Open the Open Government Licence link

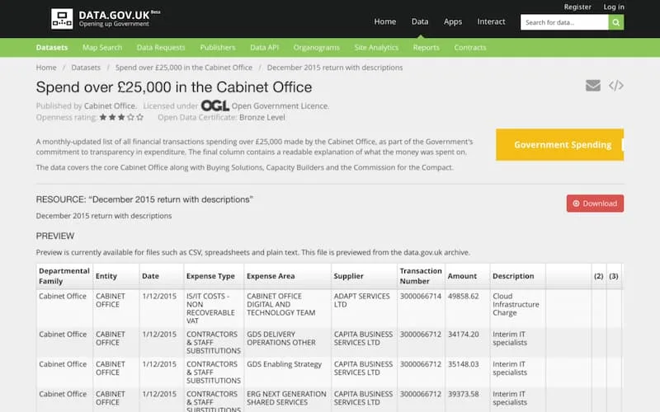(280, 106)
